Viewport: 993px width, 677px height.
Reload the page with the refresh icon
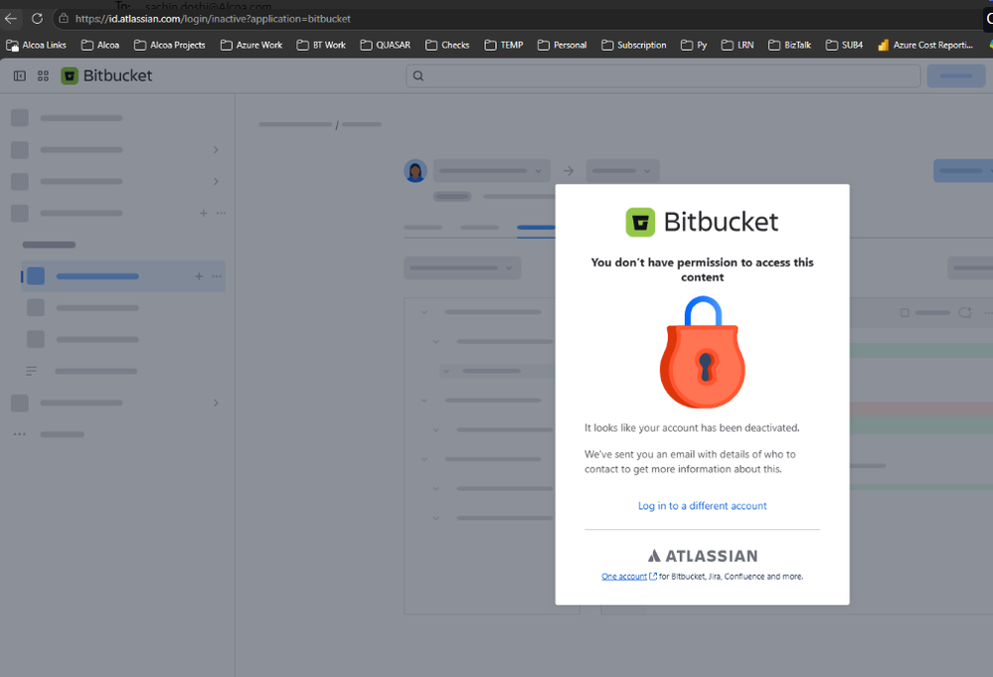[x=38, y=18]
